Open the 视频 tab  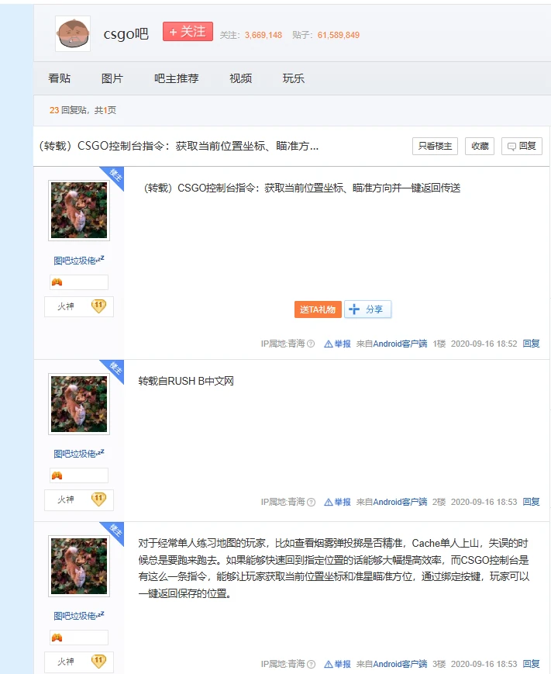[x=240, y=78]
